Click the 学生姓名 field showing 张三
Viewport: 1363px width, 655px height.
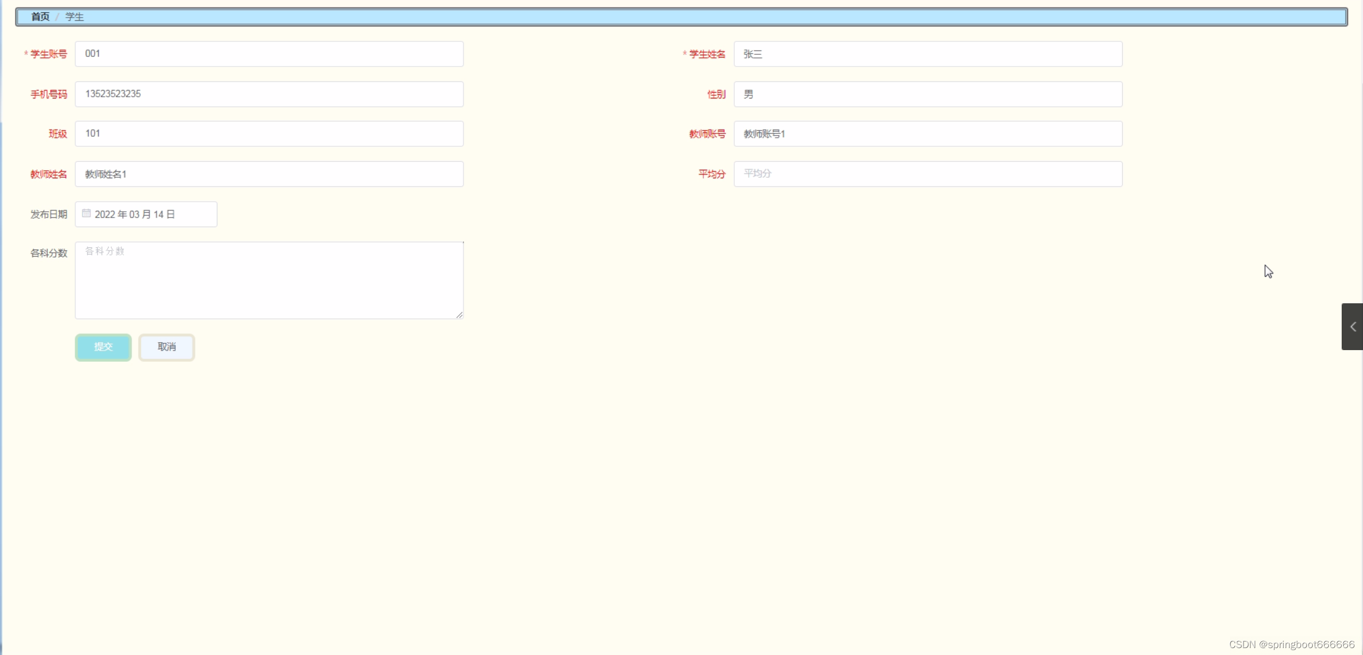point(927,54)
